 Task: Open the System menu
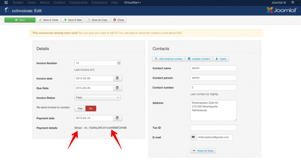(18, 3)
